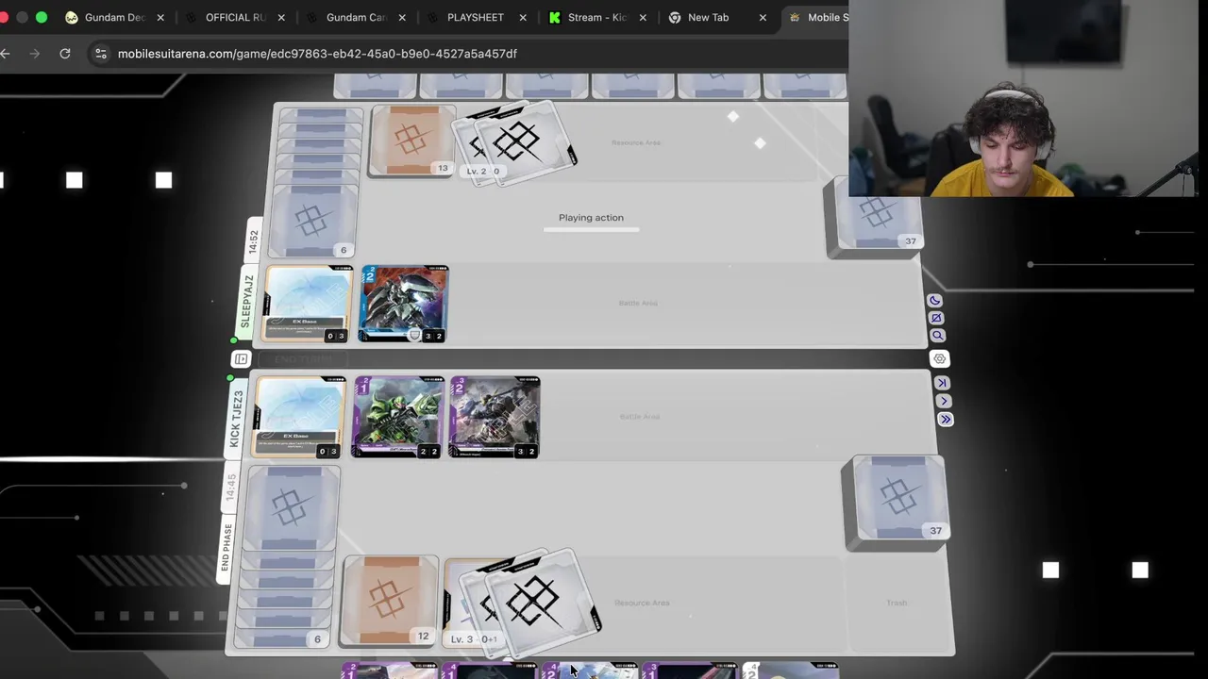
Task: Click the END PHASE label
Action: pos(226,548)
